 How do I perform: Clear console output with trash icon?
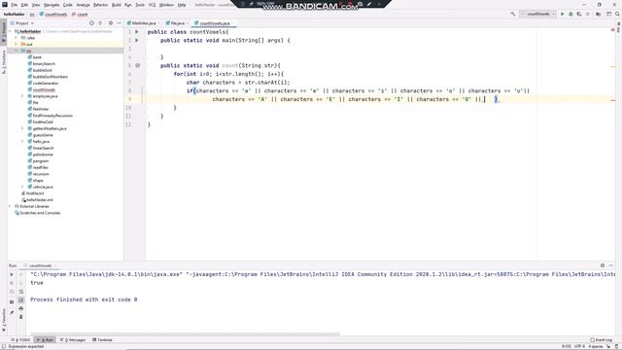pos(21,317)
